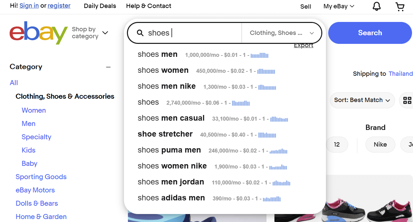The height and width of the screenshot is (222, 413).
Task: Click trend chart for 'shoes adidas men' suggestion
Action: (272, 199)
